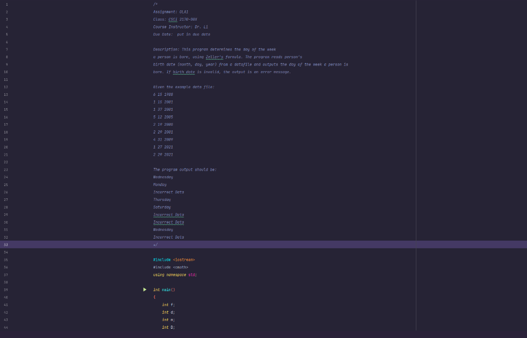Click the variable declaration int D;
The image size is (527, 338).
(x=168, y=327)
